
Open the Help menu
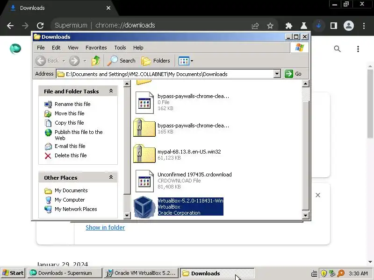tap(138, 48)
